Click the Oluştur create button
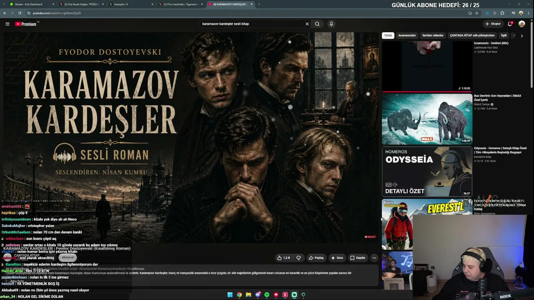Image resolution: width=534 pixels, height=300 pixels. (493, 24)
